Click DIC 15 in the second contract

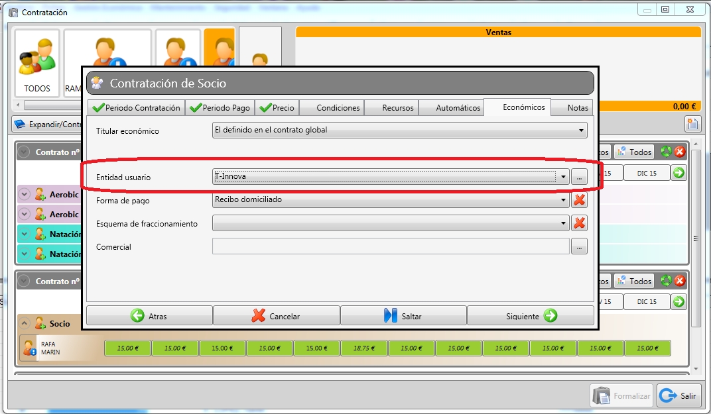[x=647, y=301]
